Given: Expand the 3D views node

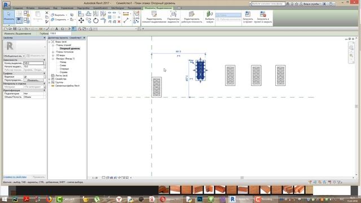Looking at the screenshot, I should [53, 55].
